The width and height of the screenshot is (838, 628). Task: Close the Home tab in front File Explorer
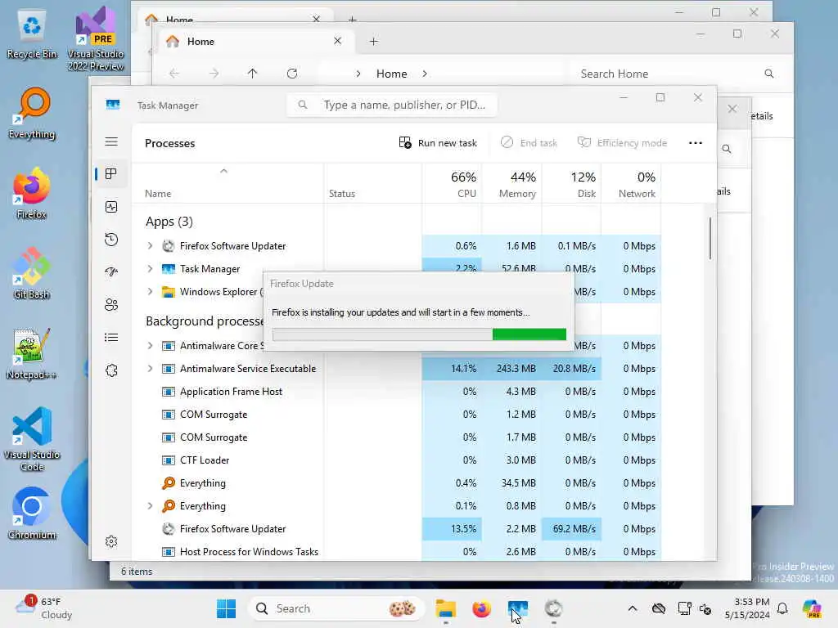coord(337,41)
